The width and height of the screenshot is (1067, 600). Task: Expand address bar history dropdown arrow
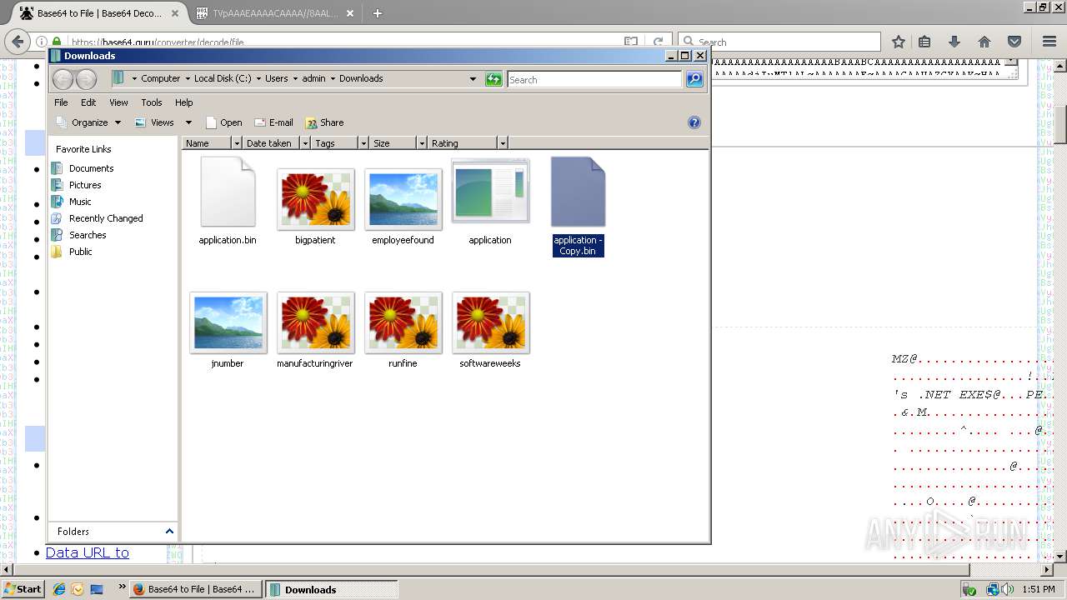pos(473,79)
